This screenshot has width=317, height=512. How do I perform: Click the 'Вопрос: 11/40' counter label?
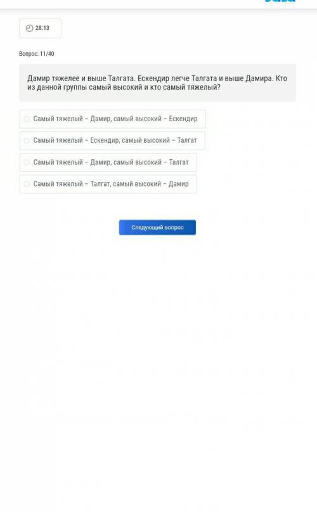coord(37,53)
